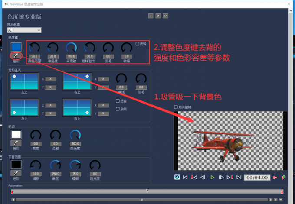Click the 颜色范围 knob
The width and height of the screenshot is (295, 204).
pyautogui.click(x=34, y=48)
